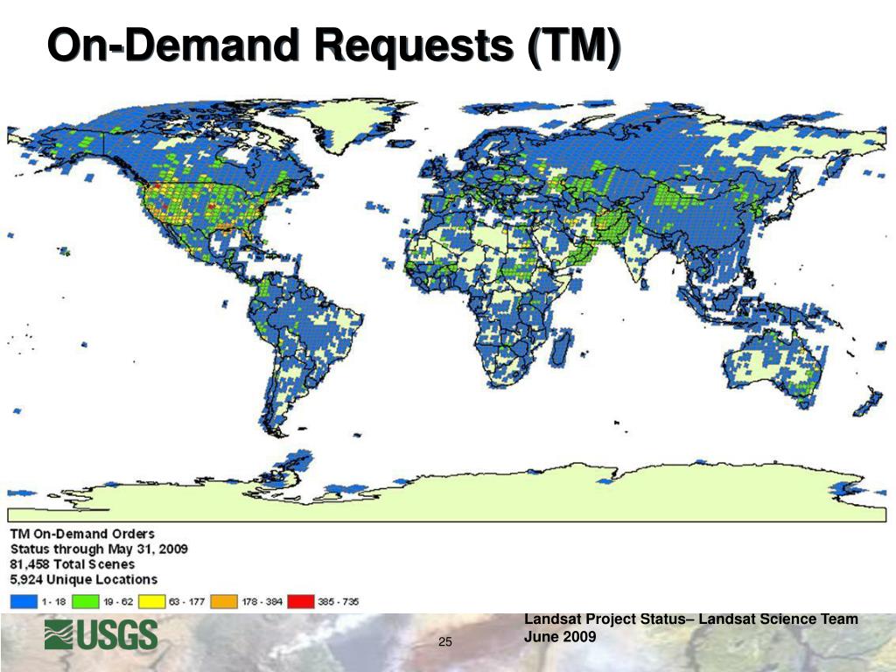Click the text 81,458 Total Scenes
The width and height of the screenshot is (896, 672).
(x=73, y=564)
